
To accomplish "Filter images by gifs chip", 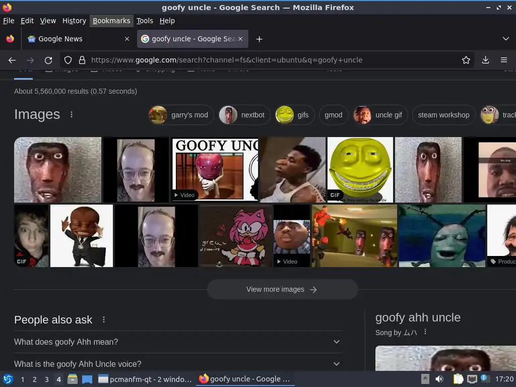I will (294, 115).
